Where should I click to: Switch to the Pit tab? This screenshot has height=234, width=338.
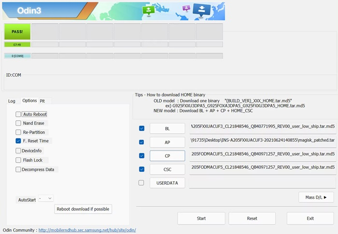click(x=42, y=101)
